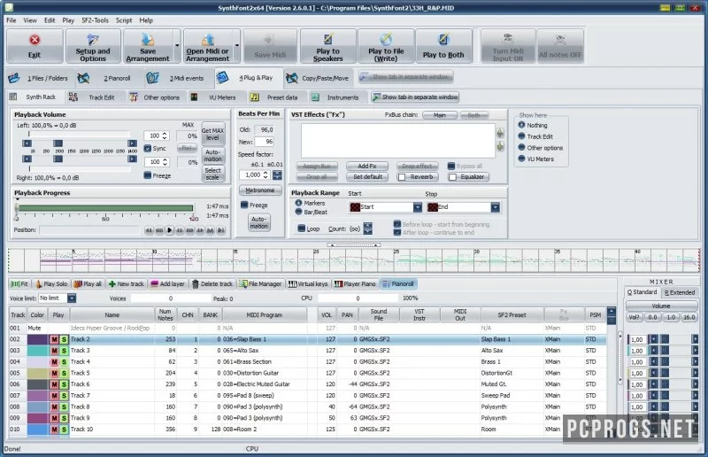The height and width of the screenshot is (457, 708).
Task: Mute Track 2 with M button
Action: coord(55,339)
